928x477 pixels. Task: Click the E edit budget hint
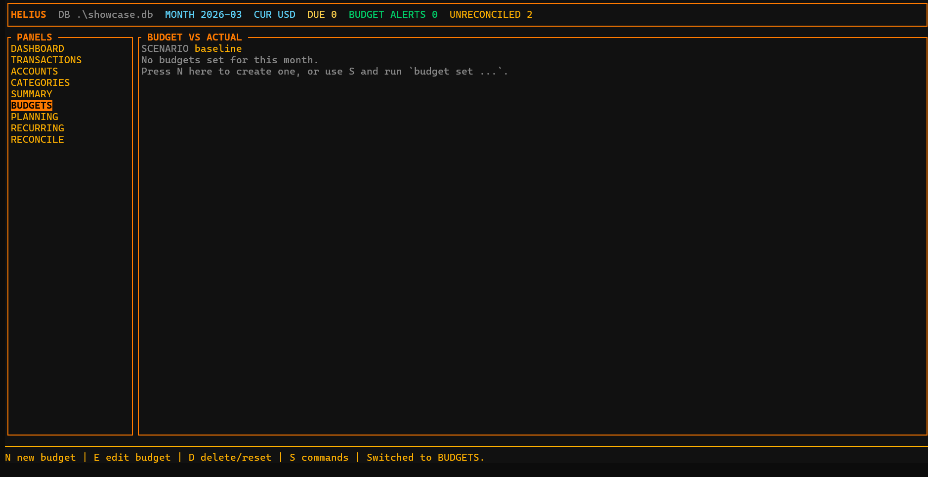(132, 458)
